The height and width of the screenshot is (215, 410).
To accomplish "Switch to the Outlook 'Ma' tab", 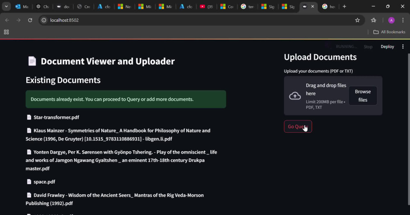I will tap(22, 7).
